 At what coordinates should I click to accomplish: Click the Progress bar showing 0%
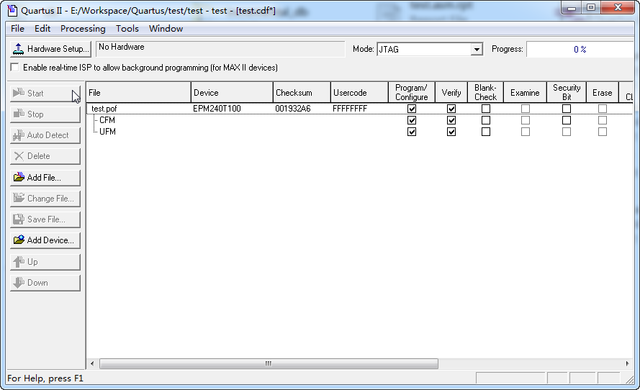(x=580, y=49)
